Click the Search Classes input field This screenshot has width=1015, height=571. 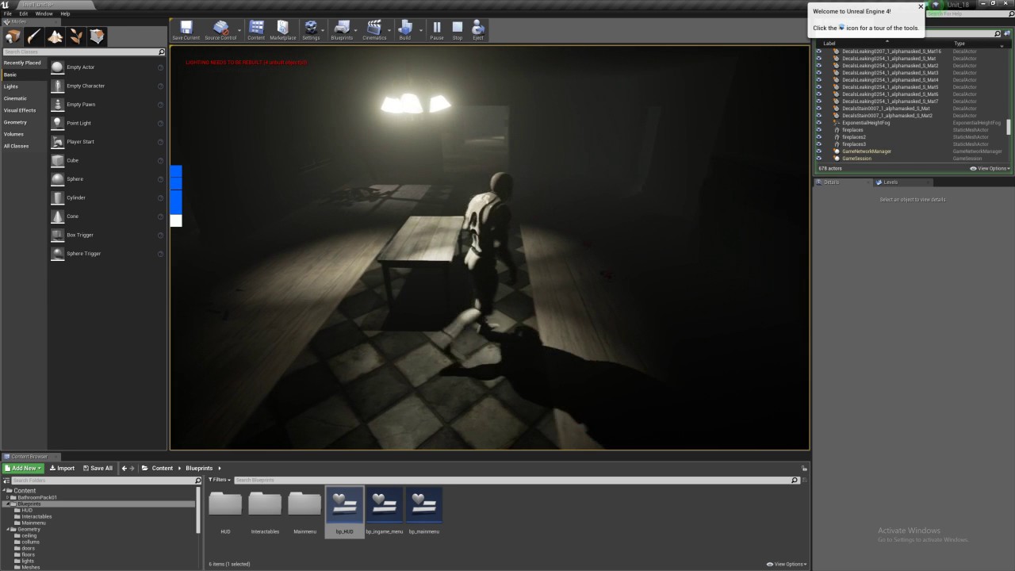point(83,52)
